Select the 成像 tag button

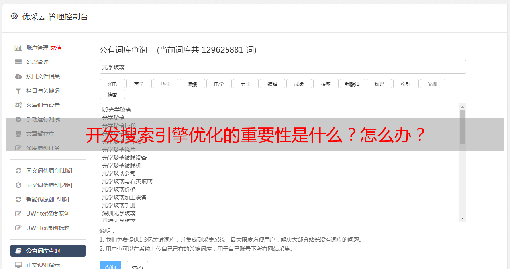pos(299,84)
